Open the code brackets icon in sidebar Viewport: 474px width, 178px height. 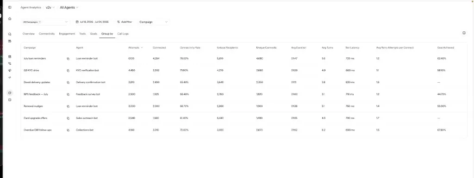click(10, 77)
